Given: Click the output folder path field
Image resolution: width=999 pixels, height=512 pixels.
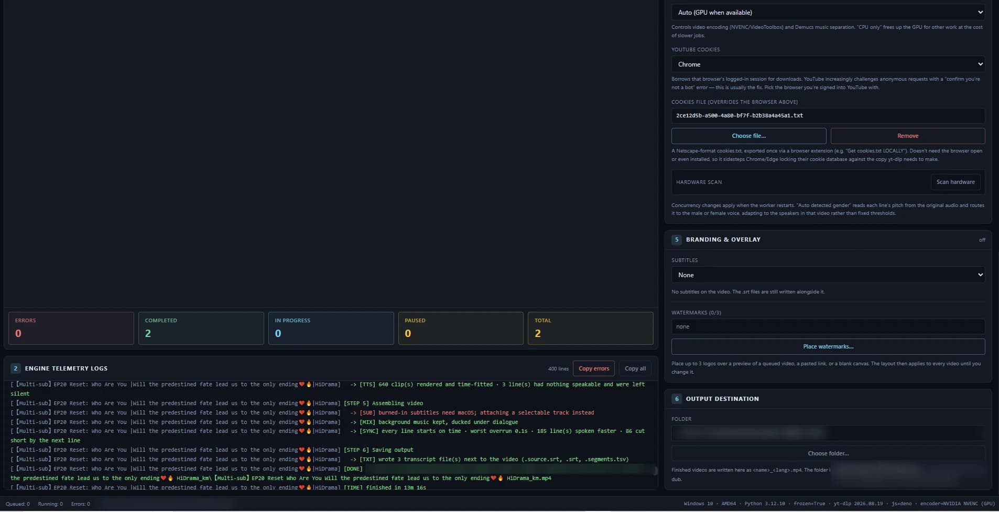Looking at the screenshot, I should click(x=828, y=433).
